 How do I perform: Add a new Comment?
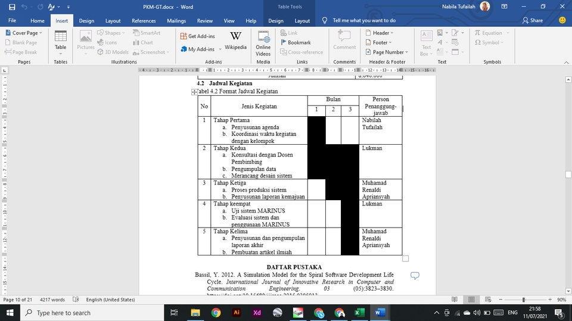point(344,40)
